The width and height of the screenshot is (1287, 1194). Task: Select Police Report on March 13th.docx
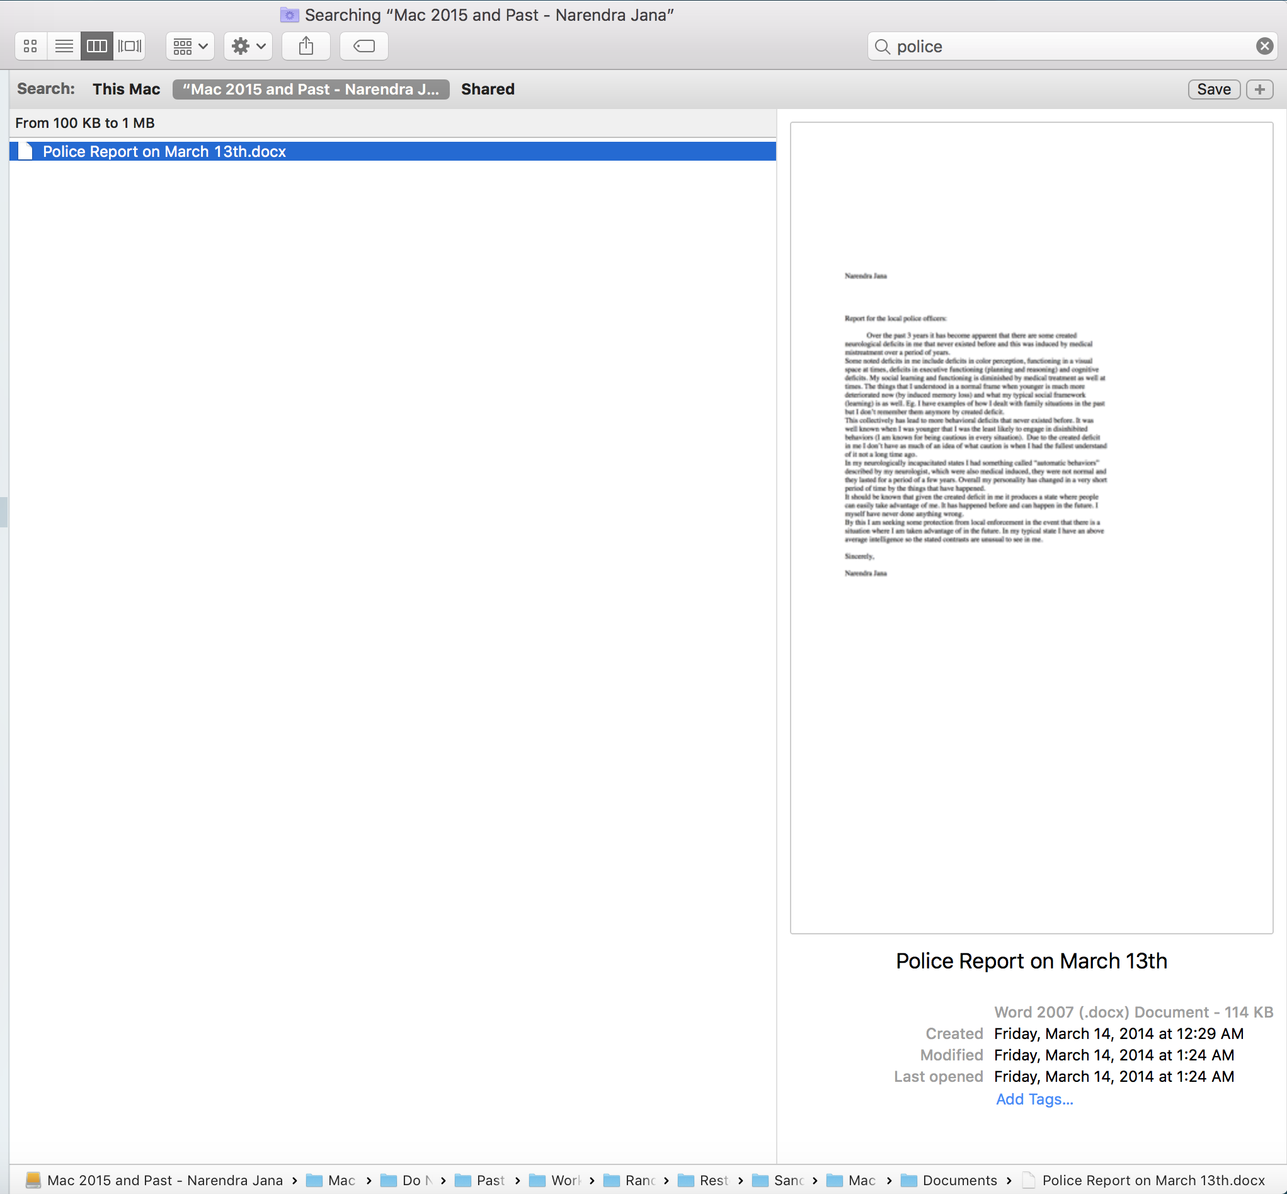point(164,151)
